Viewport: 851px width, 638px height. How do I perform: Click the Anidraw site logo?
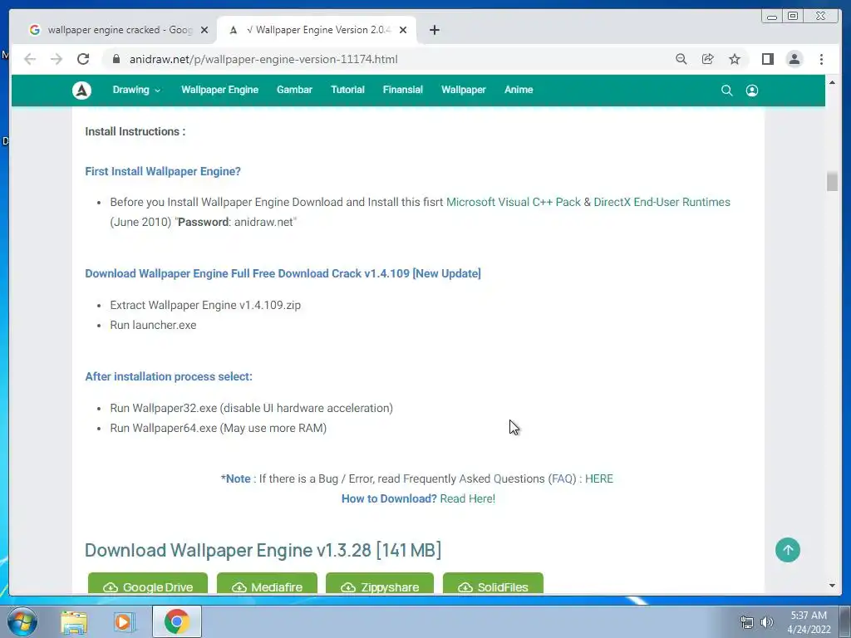point(81,90)
